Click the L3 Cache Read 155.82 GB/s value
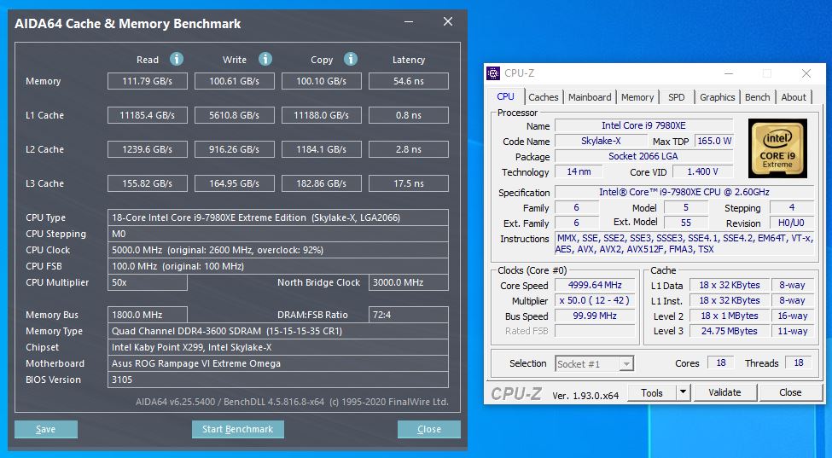The image size is (832, 458). tap(148, 183)
